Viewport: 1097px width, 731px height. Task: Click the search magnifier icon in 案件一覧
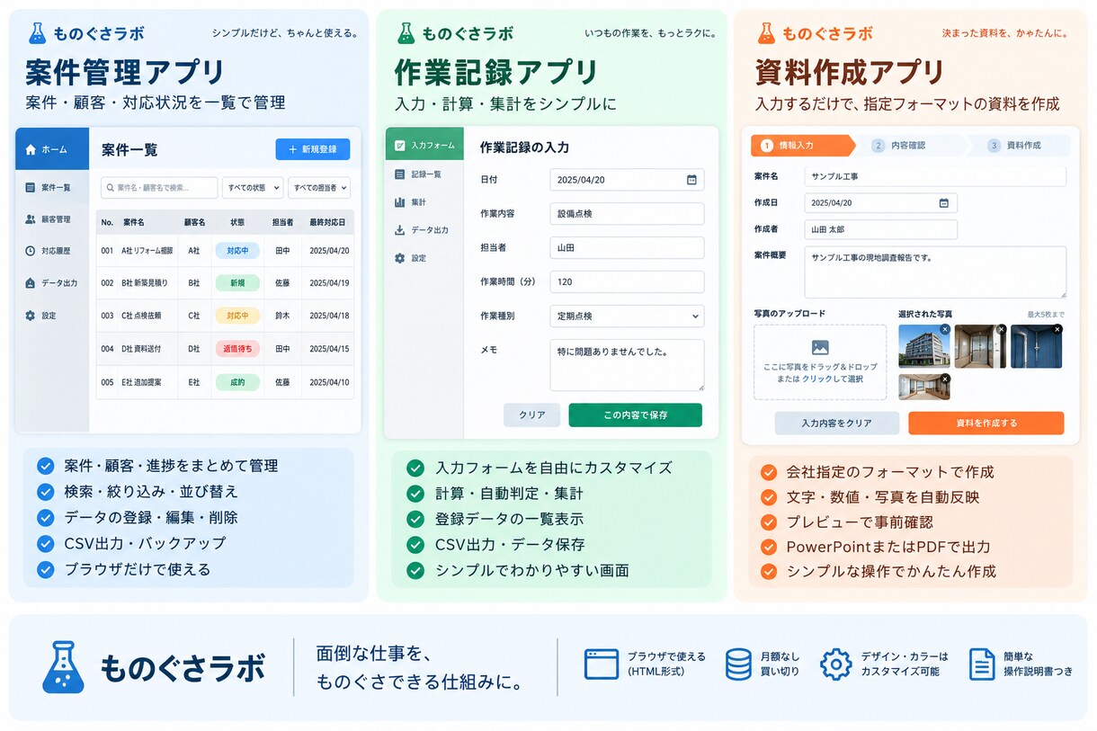111,188
